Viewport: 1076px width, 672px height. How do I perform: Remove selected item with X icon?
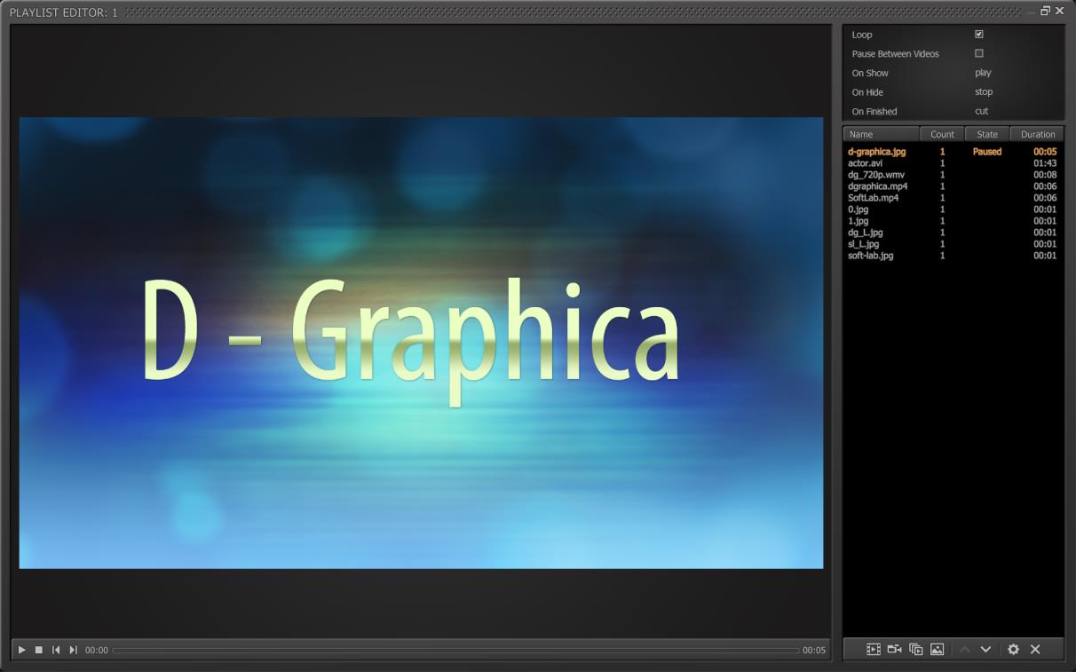click(1035, 650)
